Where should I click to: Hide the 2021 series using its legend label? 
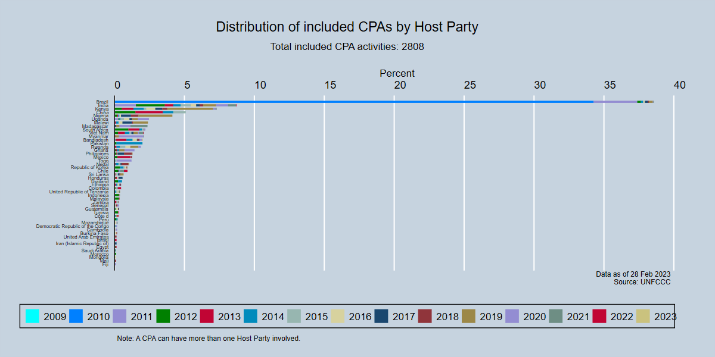pyautogui.click(x=578, y=317)
